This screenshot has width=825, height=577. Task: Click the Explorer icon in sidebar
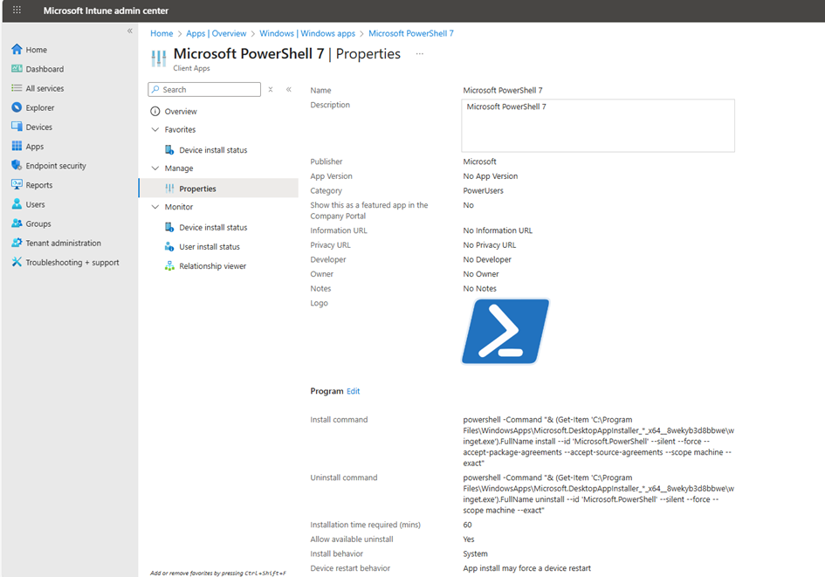coord(17,108)
